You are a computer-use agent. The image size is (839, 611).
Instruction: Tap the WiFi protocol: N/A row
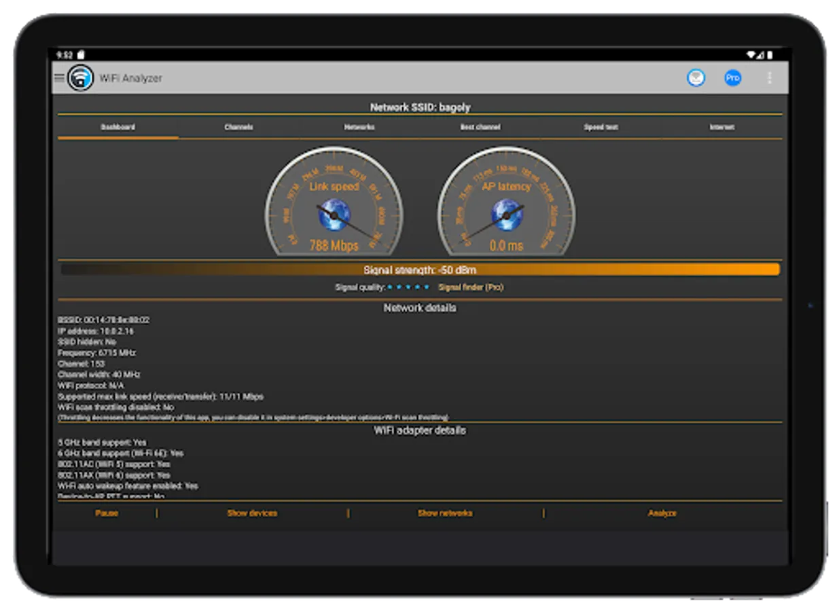[x=92, y=385]
